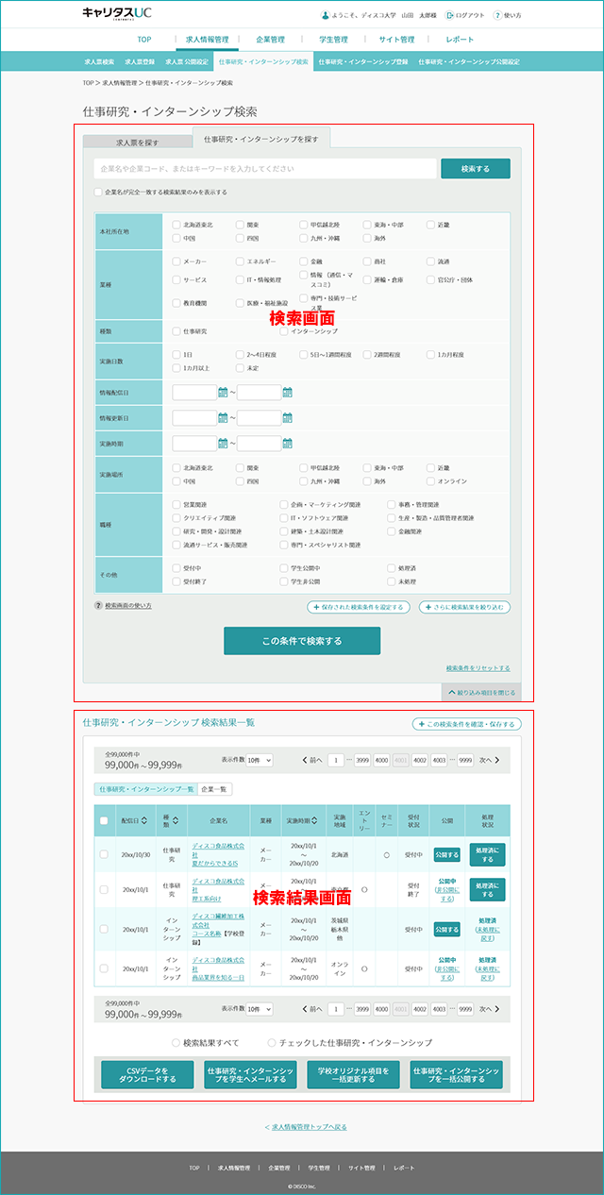The width and height of the screenshot is (604, 1195).
Task: Click 学校オリジナル項目を一括更新する button
Action: [353, 1074]
